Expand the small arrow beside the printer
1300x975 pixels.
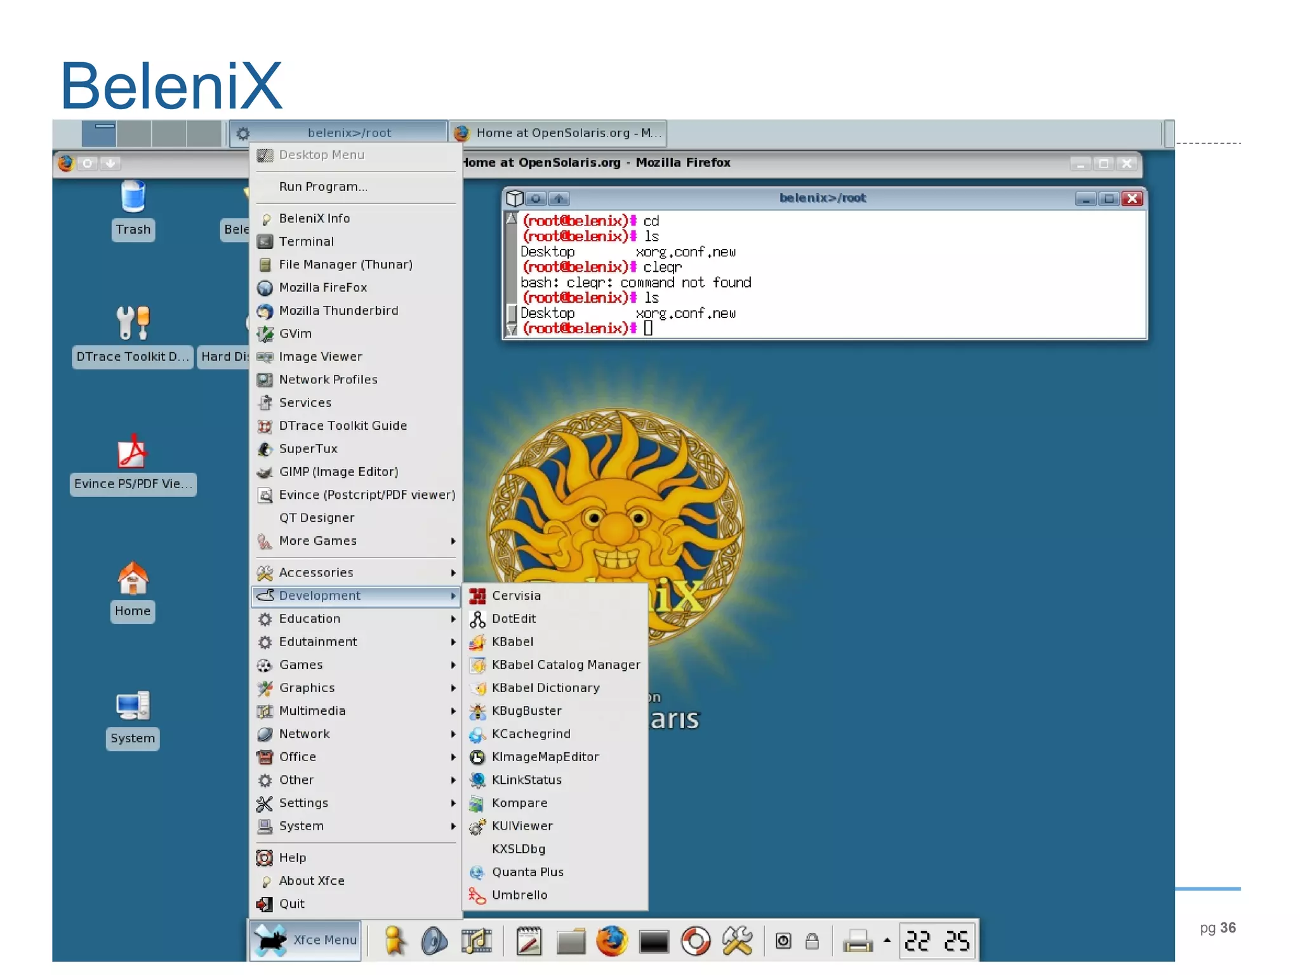(x=887, y=941)
